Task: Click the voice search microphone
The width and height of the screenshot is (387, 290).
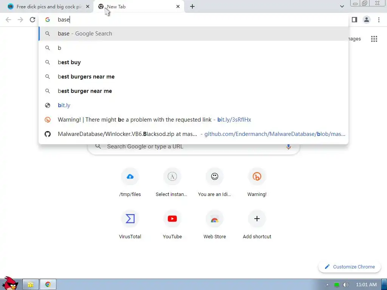Action: [x=288, y=147]
